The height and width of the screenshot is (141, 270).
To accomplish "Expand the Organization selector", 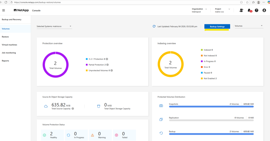I will tap(200, 10).
